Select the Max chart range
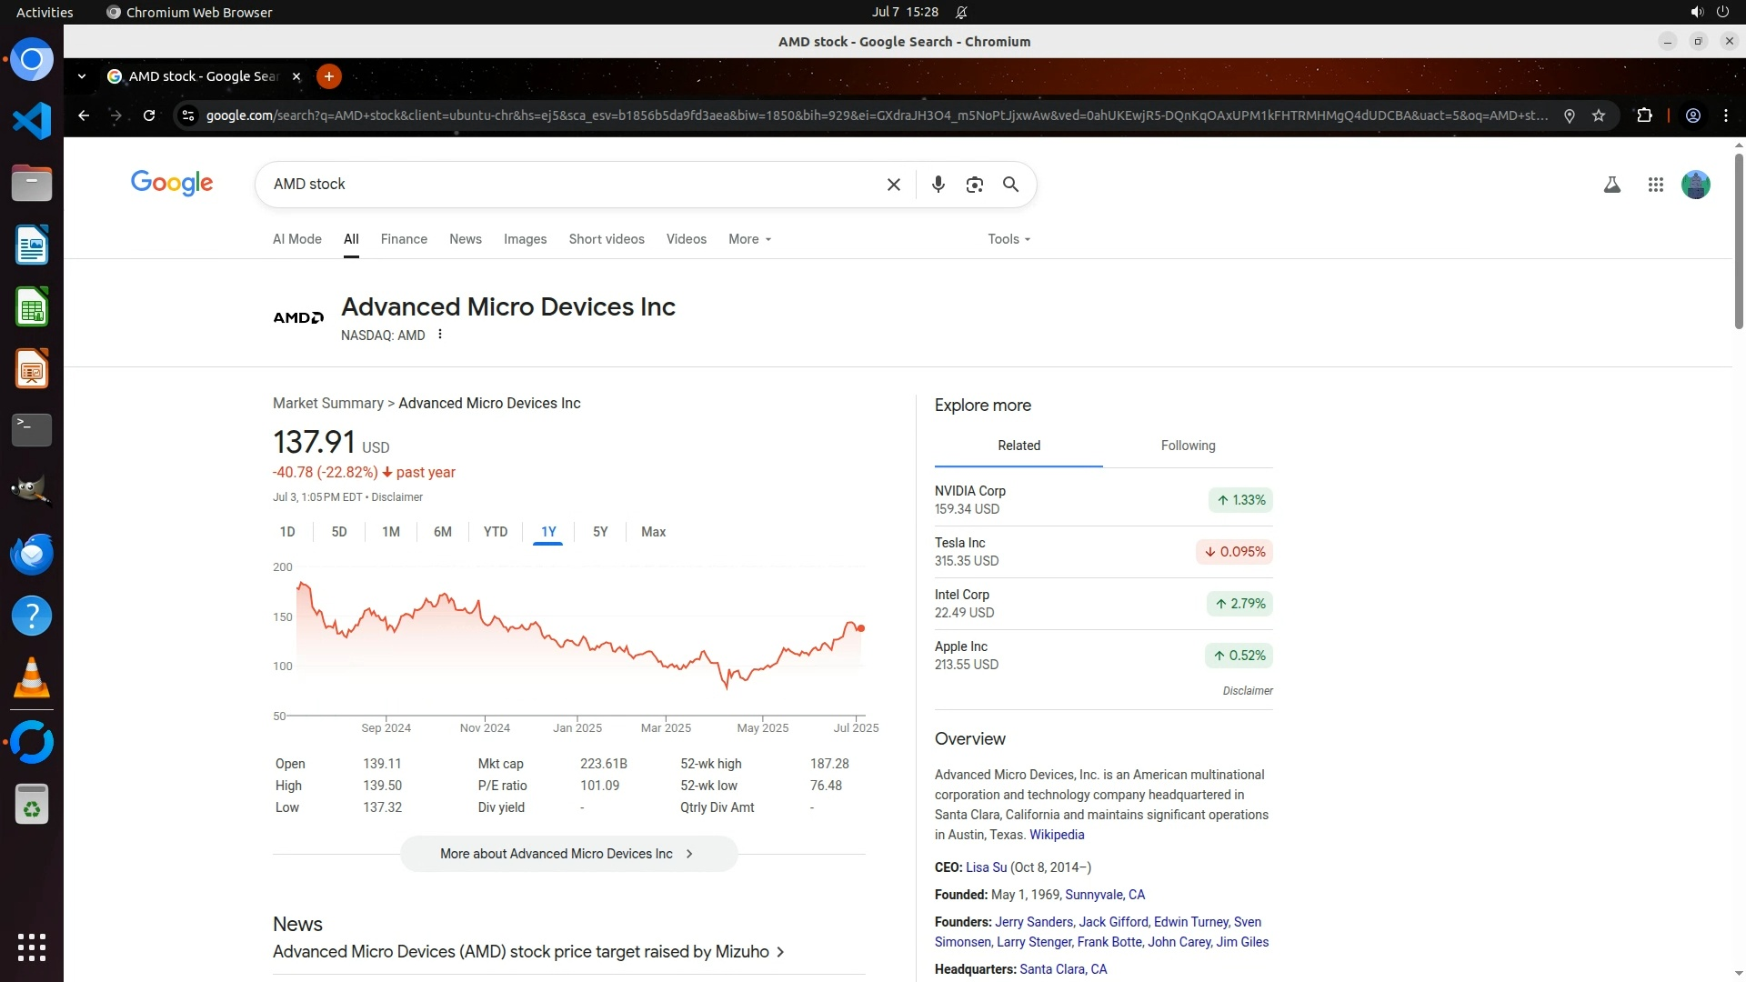Screen dimensions: 1746x982 coord(653,532)
